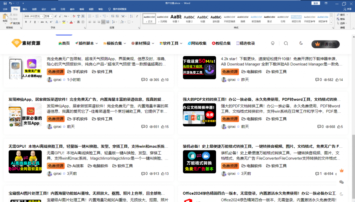Toggle subscript formatting
This screenshot has width=355, height=202.
coord(47,22)
